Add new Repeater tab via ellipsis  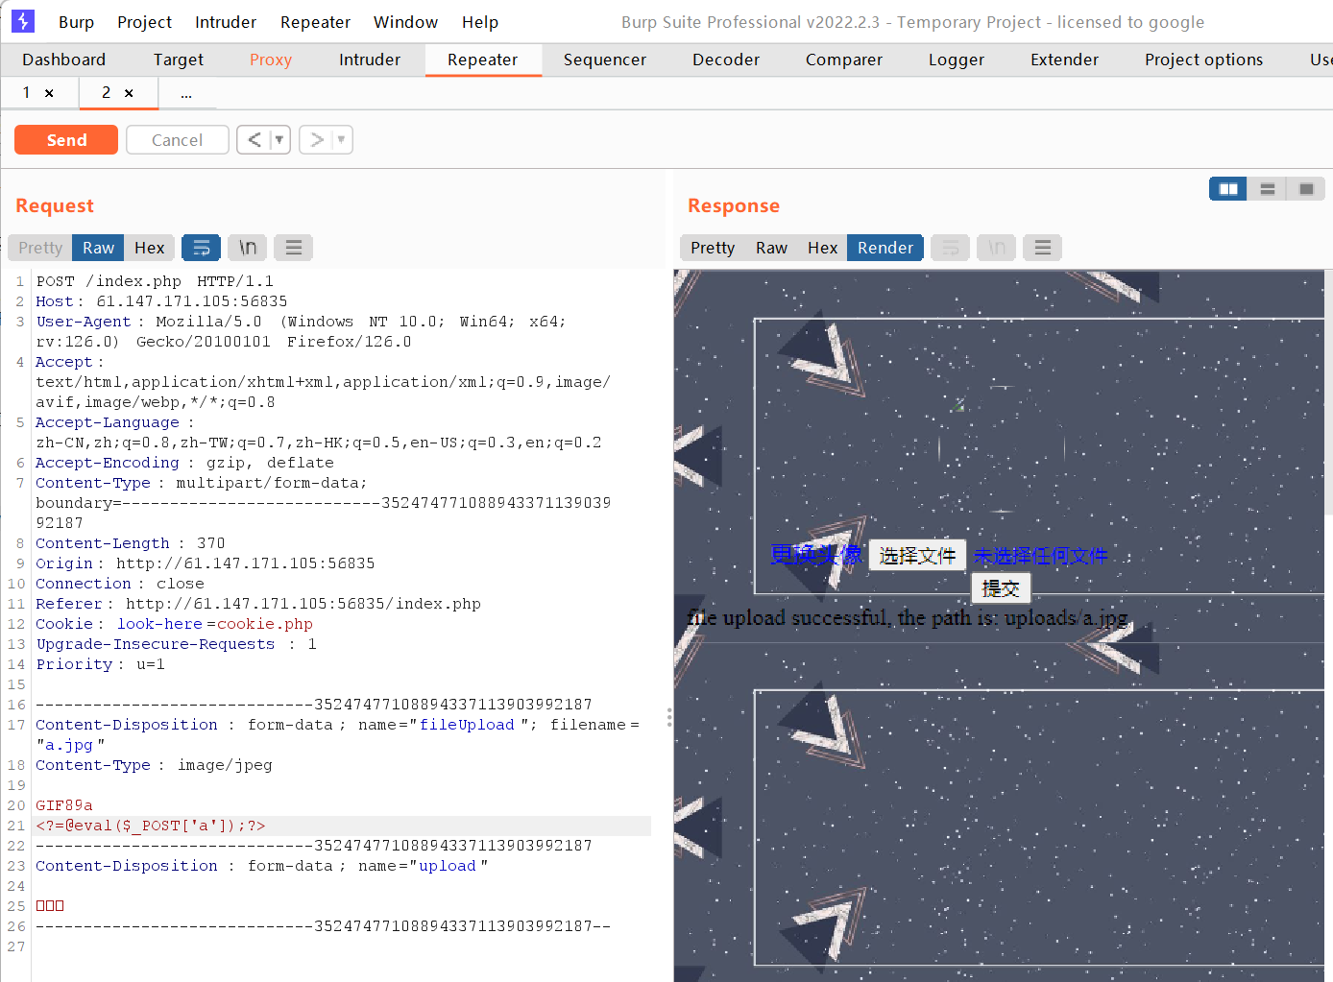click(x=186, y=93)
